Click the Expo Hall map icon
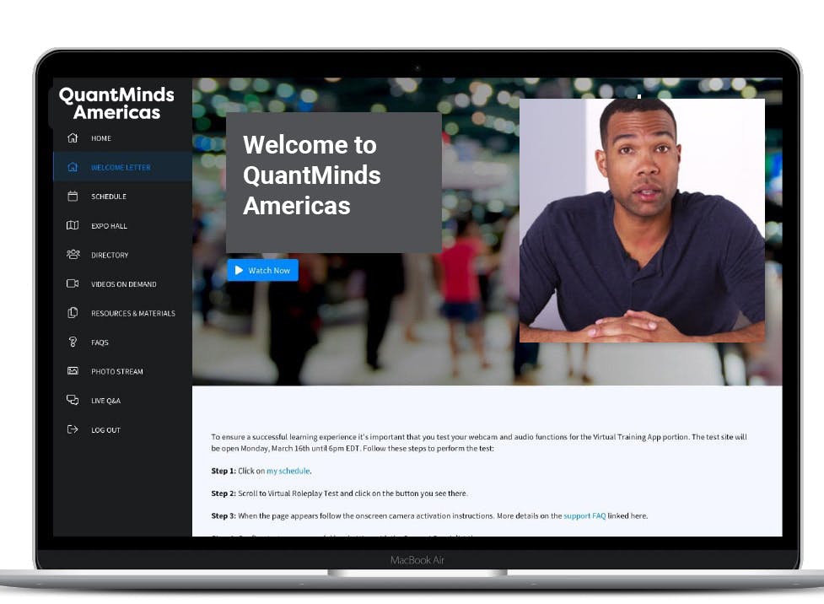Viewport: 824px width, 604px height. [73, 225]
